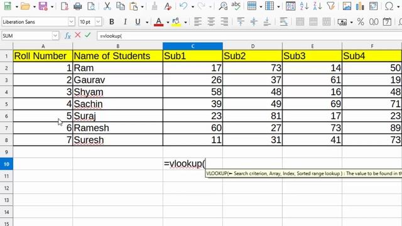402x226 pixels.
Task: Click the Print icon
Action: click(x=78, y=6)
